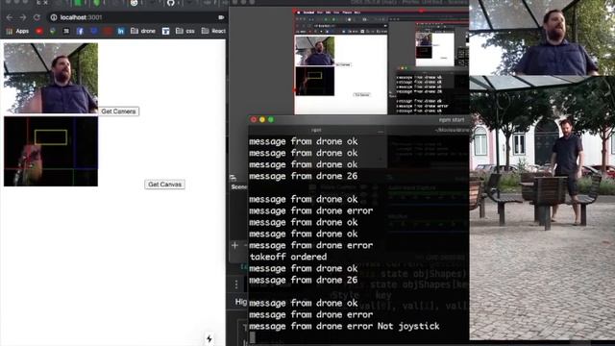This screenshot has width=615, height=346.
Task: Switch to the Reddit browser tab
Action: 135,3
